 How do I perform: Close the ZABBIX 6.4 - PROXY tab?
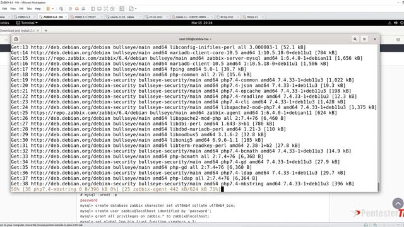[x=101, y=17]
